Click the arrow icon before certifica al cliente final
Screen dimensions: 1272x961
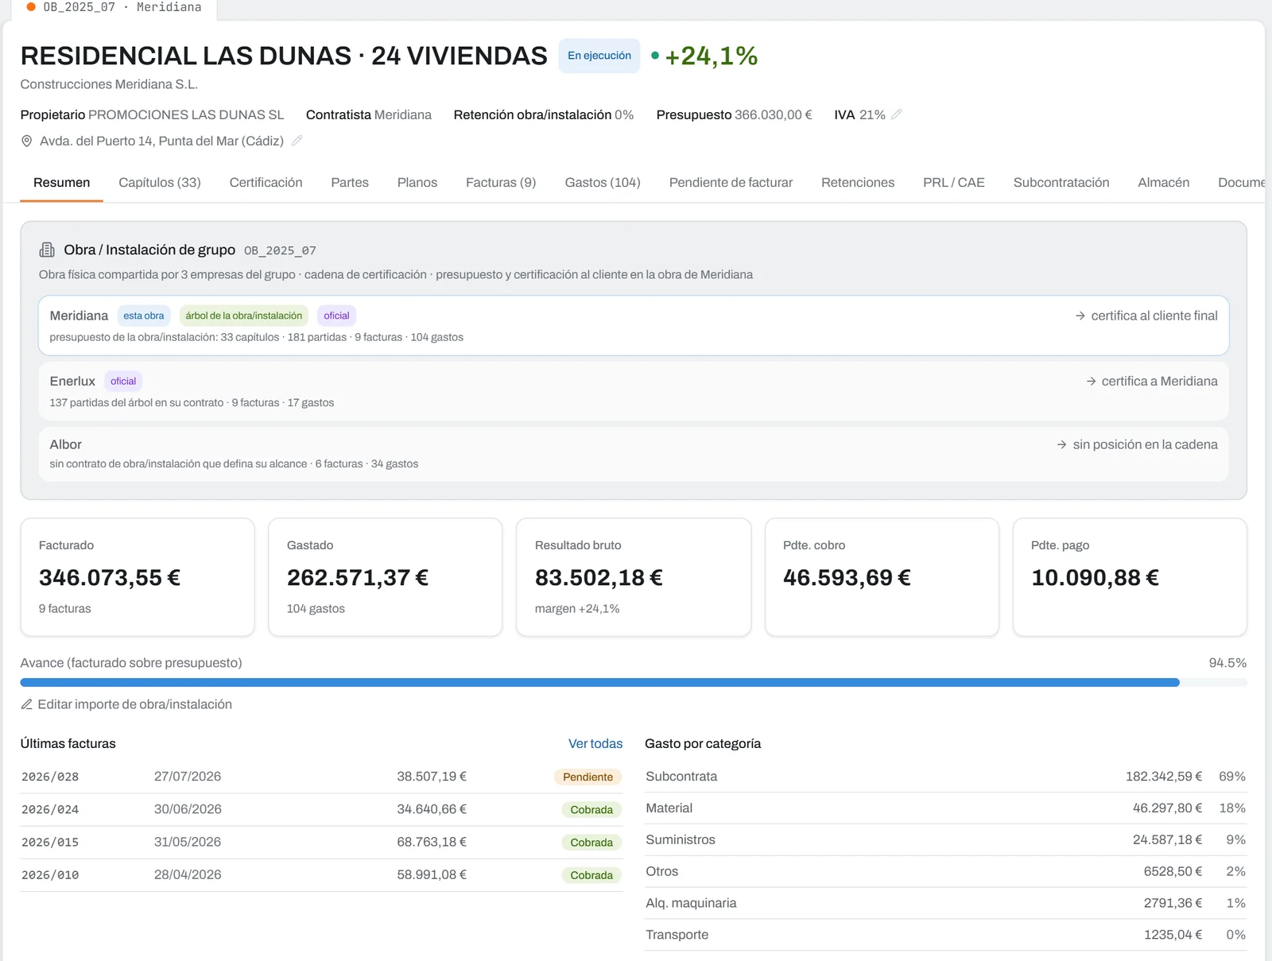point(1080,316)
